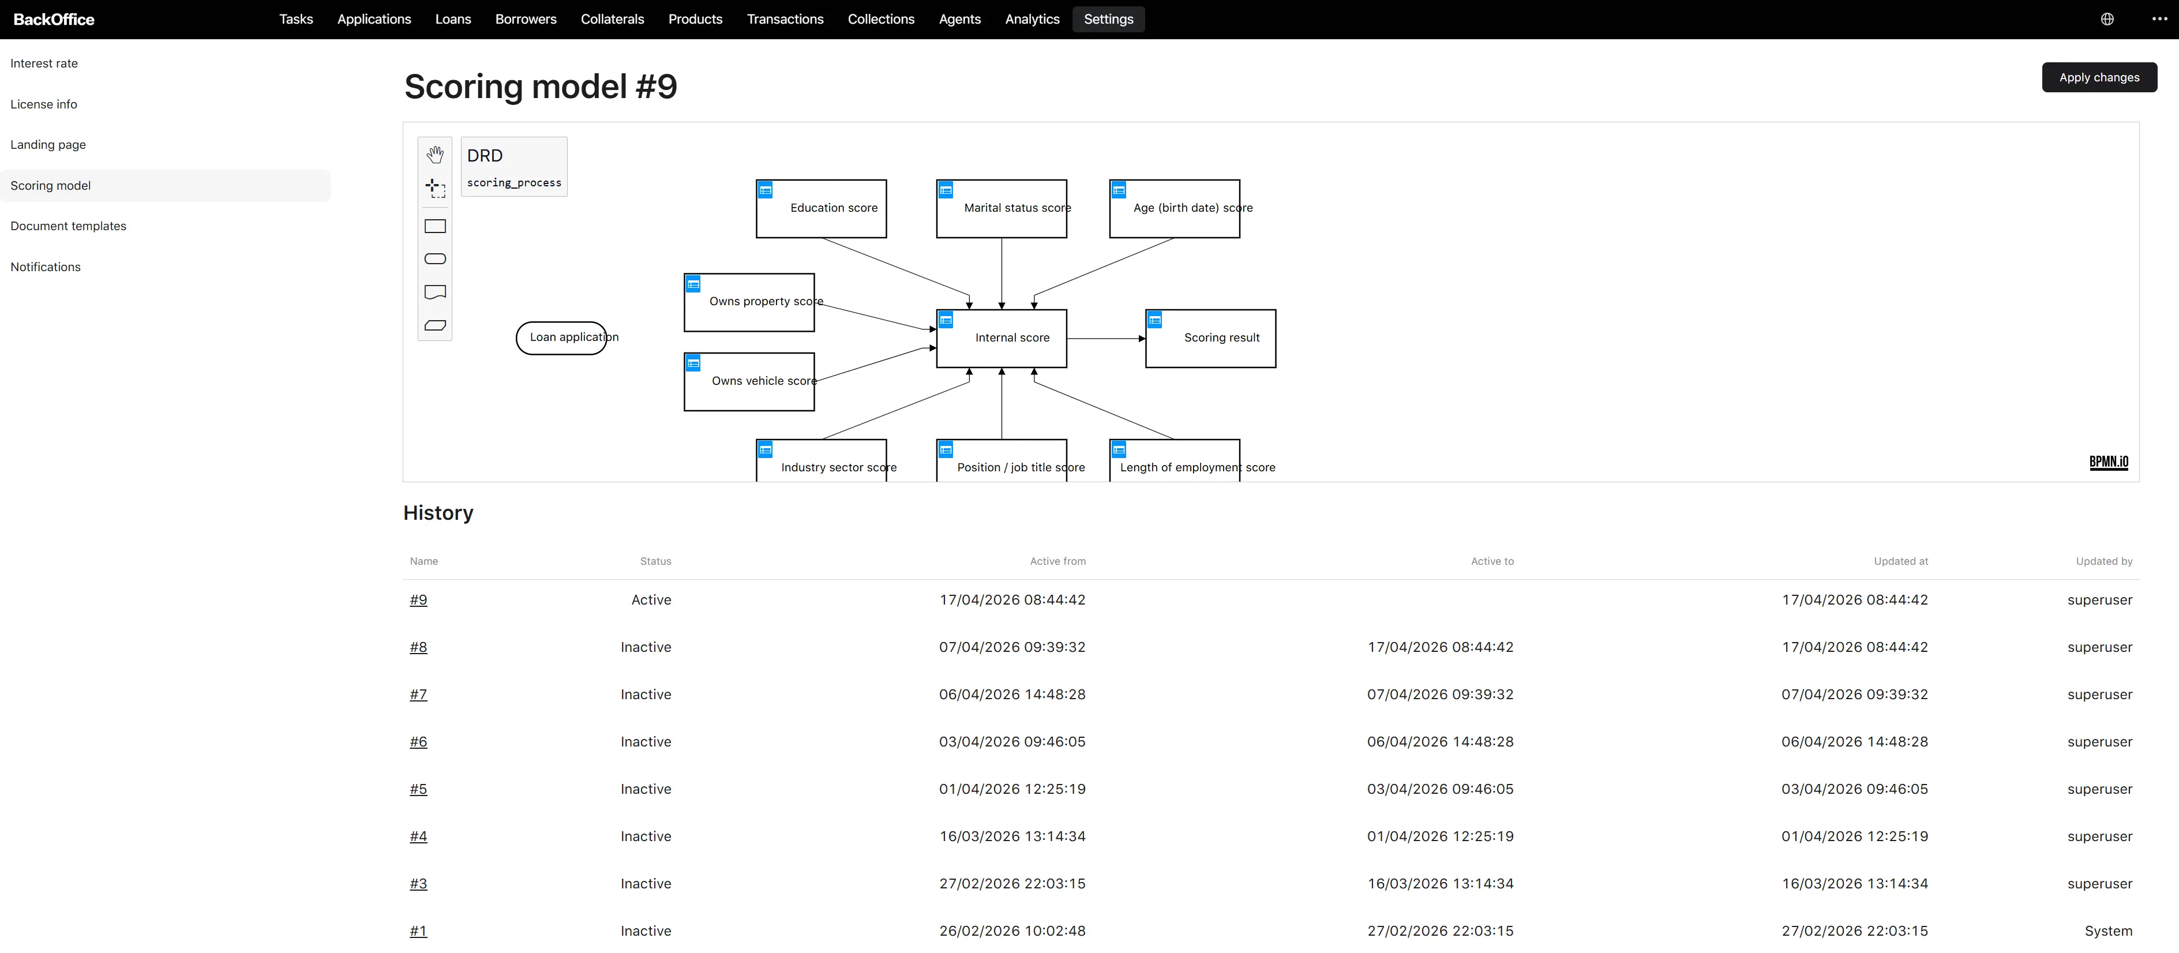This screenshot has width=2179, height=953.
Task: Open scoring model #1 link
Action: 419,931
